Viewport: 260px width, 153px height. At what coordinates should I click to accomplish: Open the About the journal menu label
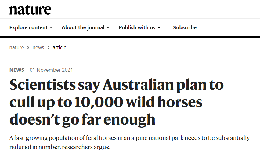pyautogui.click(x=83, y=27)
